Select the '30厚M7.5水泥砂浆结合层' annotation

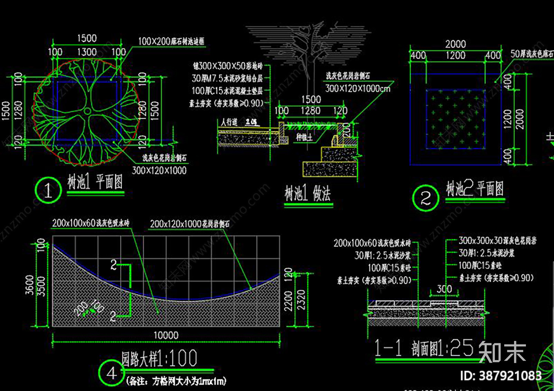227,78
